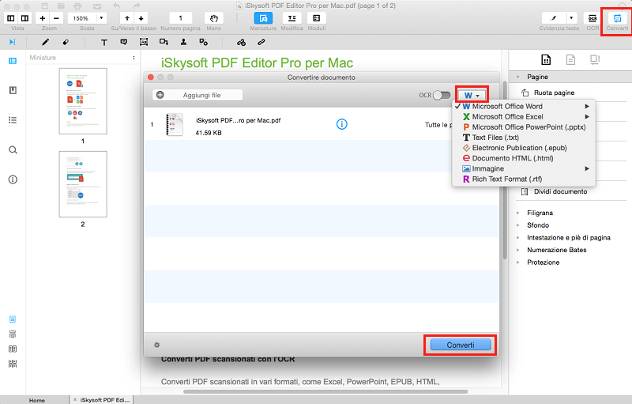The width and height of the screenshot is (632, 404).
Task: Activate the Marcatura markup mode
Action: pos(263,18)
